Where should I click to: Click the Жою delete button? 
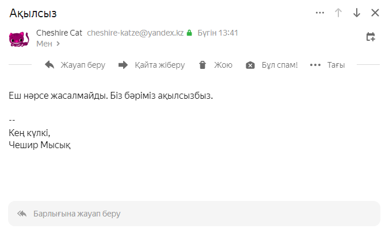pyautogui.click(x=223, y=65)
